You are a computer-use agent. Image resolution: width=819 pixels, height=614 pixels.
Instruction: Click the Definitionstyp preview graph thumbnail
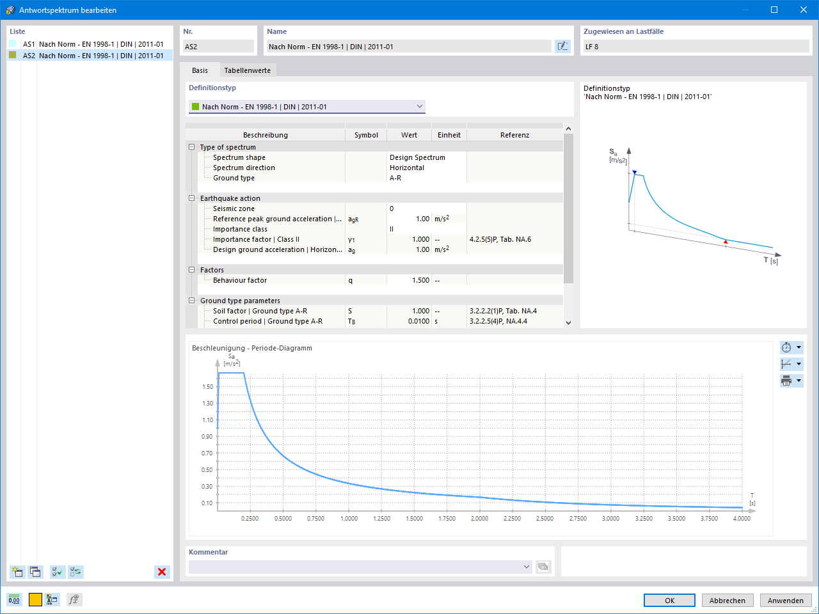(x=694, y=206)
